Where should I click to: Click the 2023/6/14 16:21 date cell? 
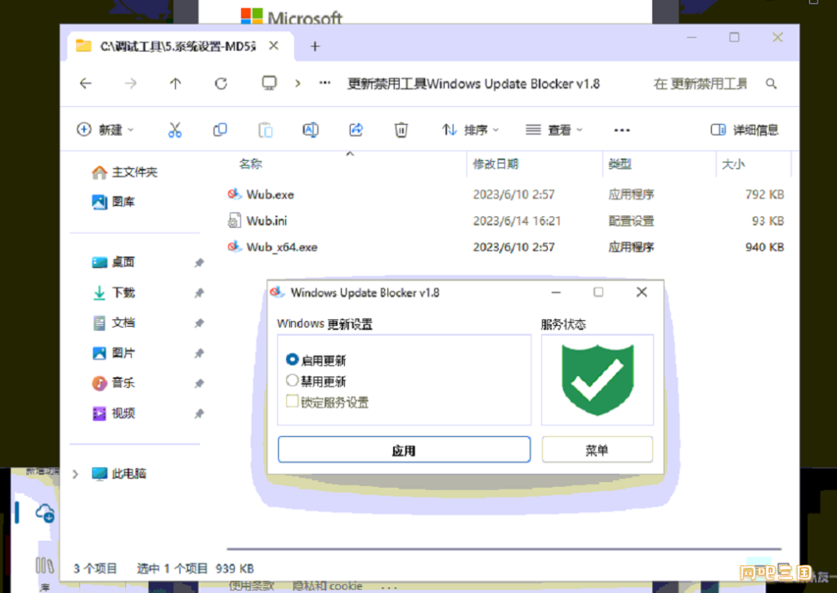tap(517, 221)
